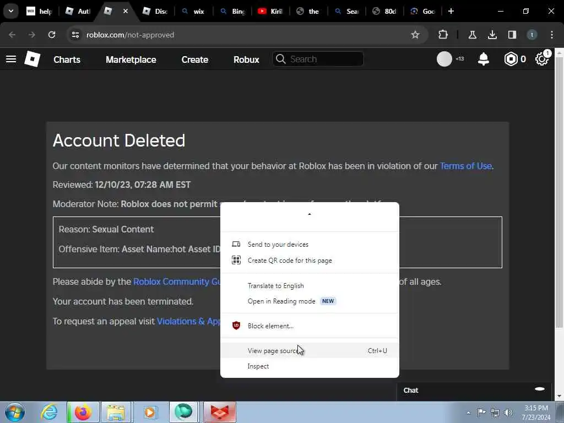564x423 pixels.
Task: Open the volume speaker tray icon
Action: (508, 413)
